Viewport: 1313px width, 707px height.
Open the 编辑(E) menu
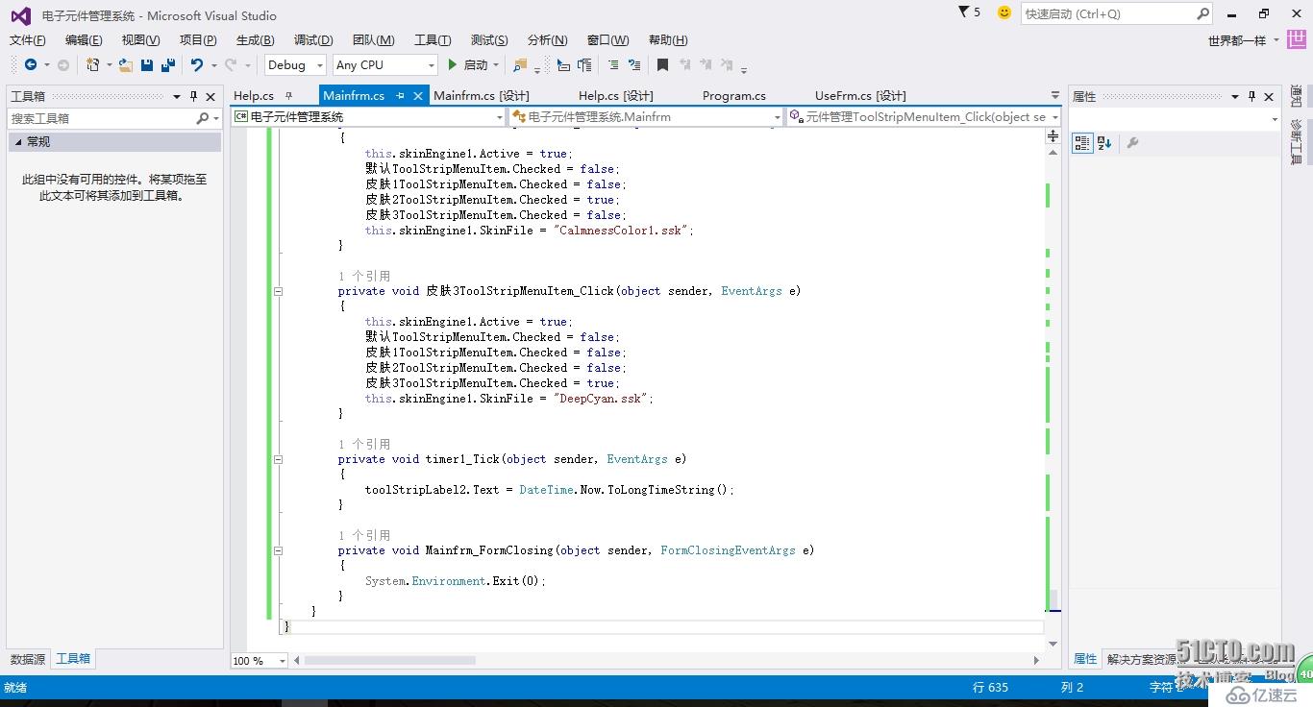[84, 40]
